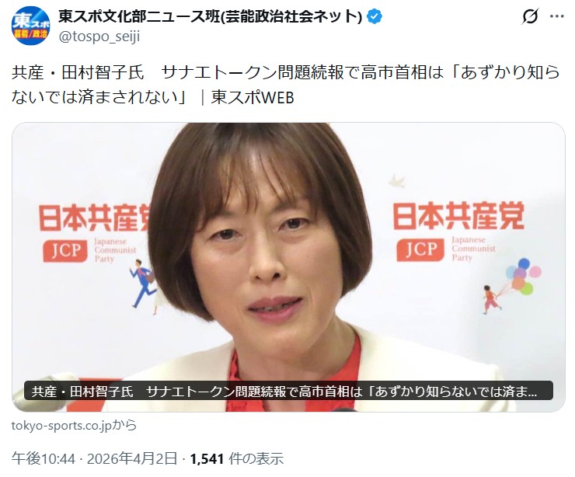
Task: Click the 午後10:44 timestamp
Action: [x=44, y=458]
